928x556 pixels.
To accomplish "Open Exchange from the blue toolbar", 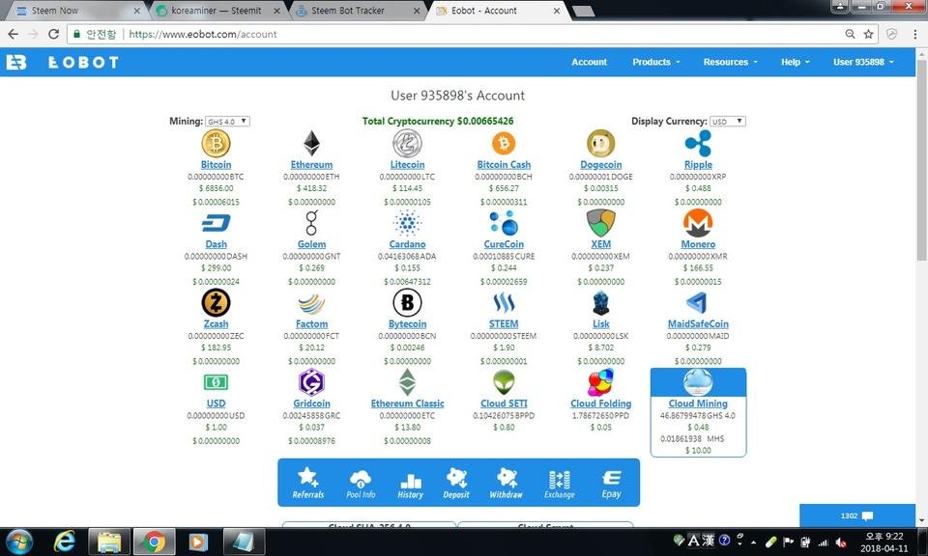I will point(560,484).
